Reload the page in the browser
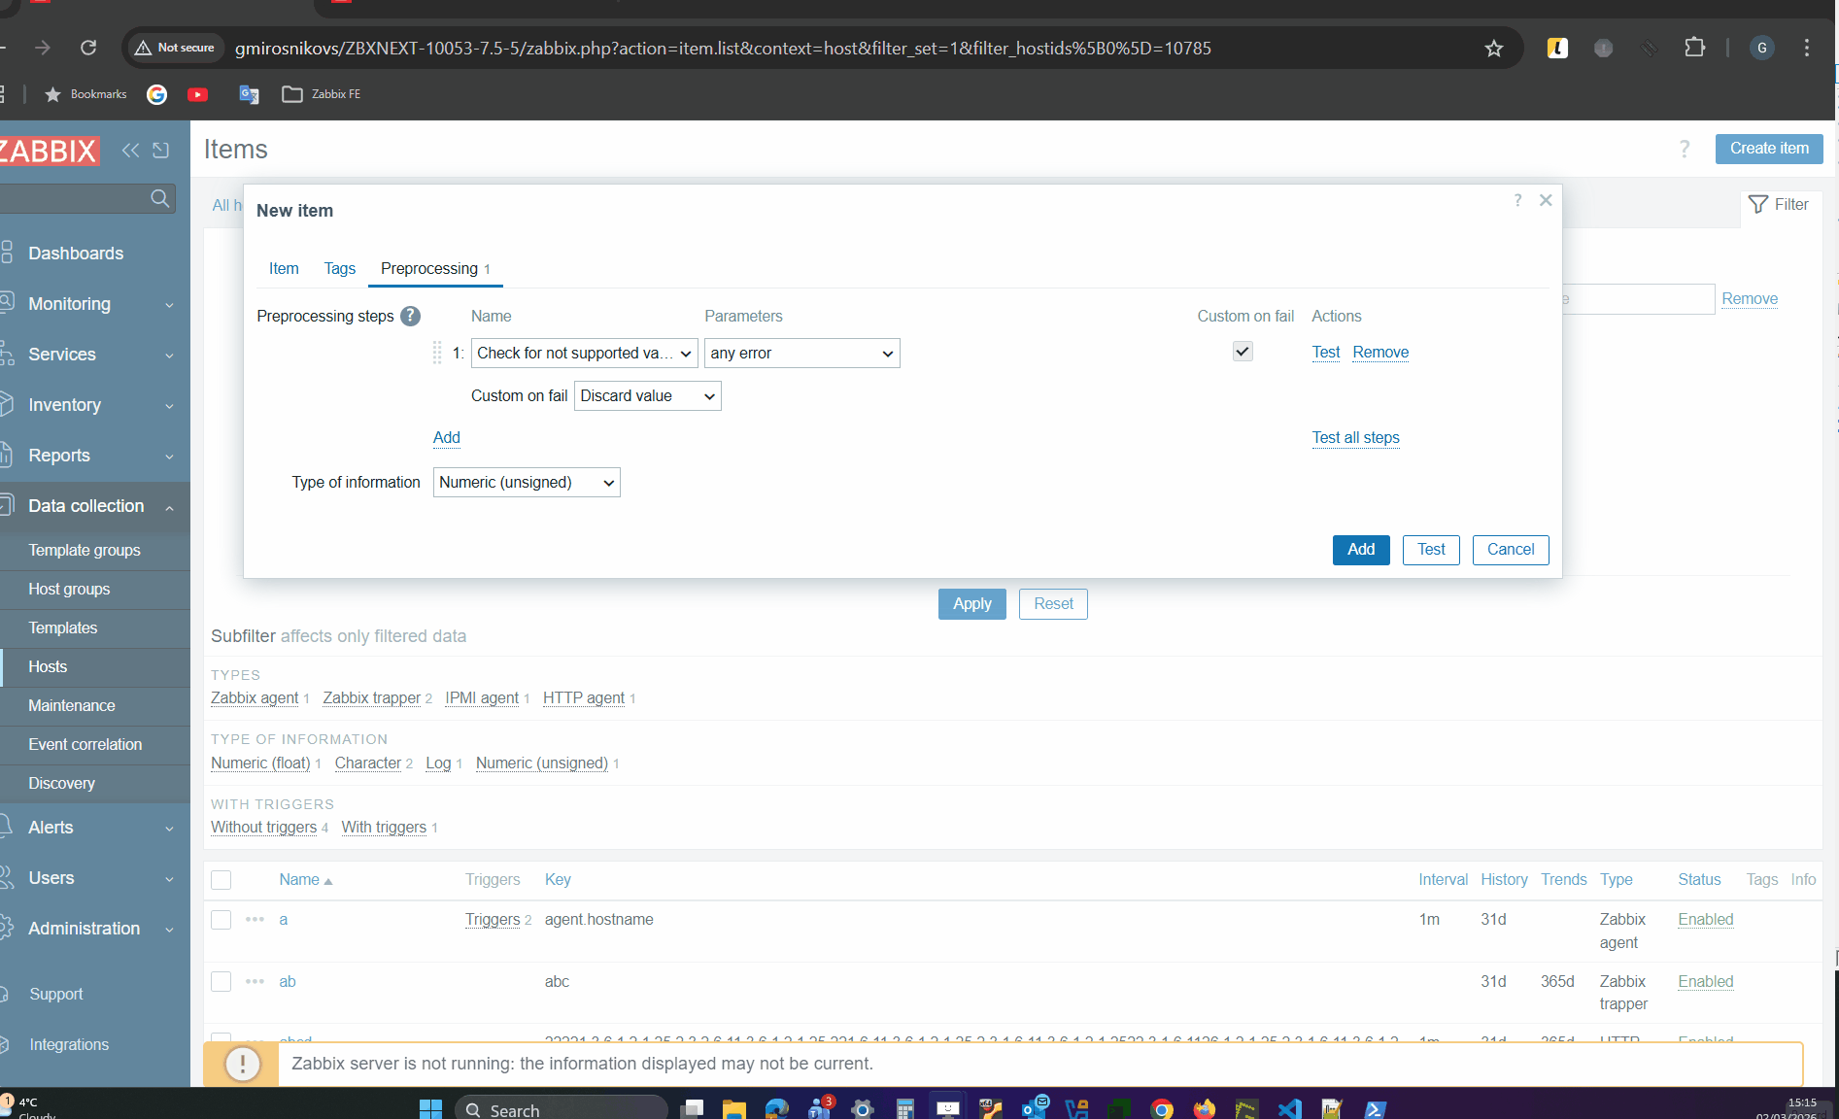The width and height of the screenshot is (1839, 1119). 88,48
